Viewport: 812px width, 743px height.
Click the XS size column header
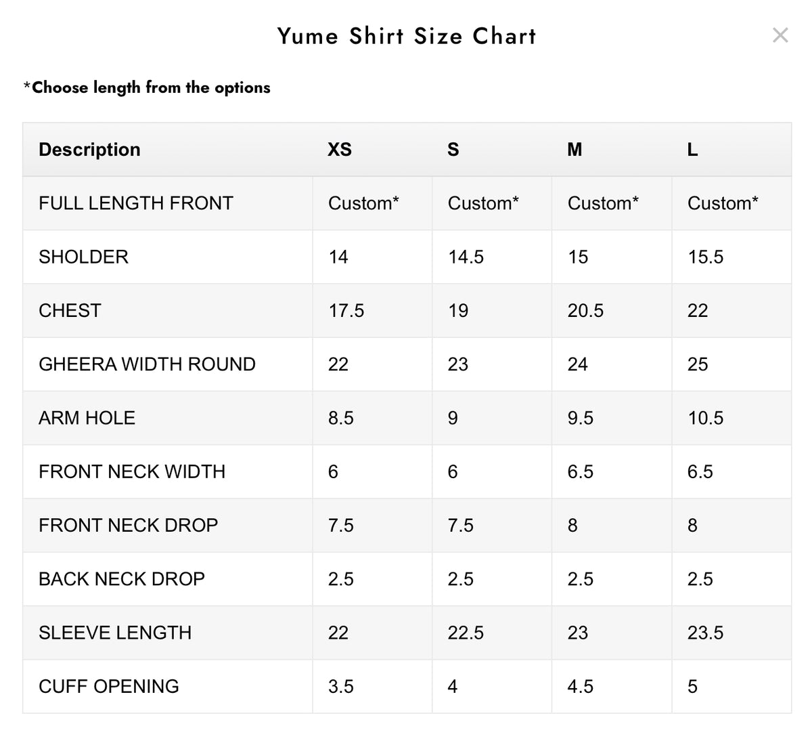(340, 150)
